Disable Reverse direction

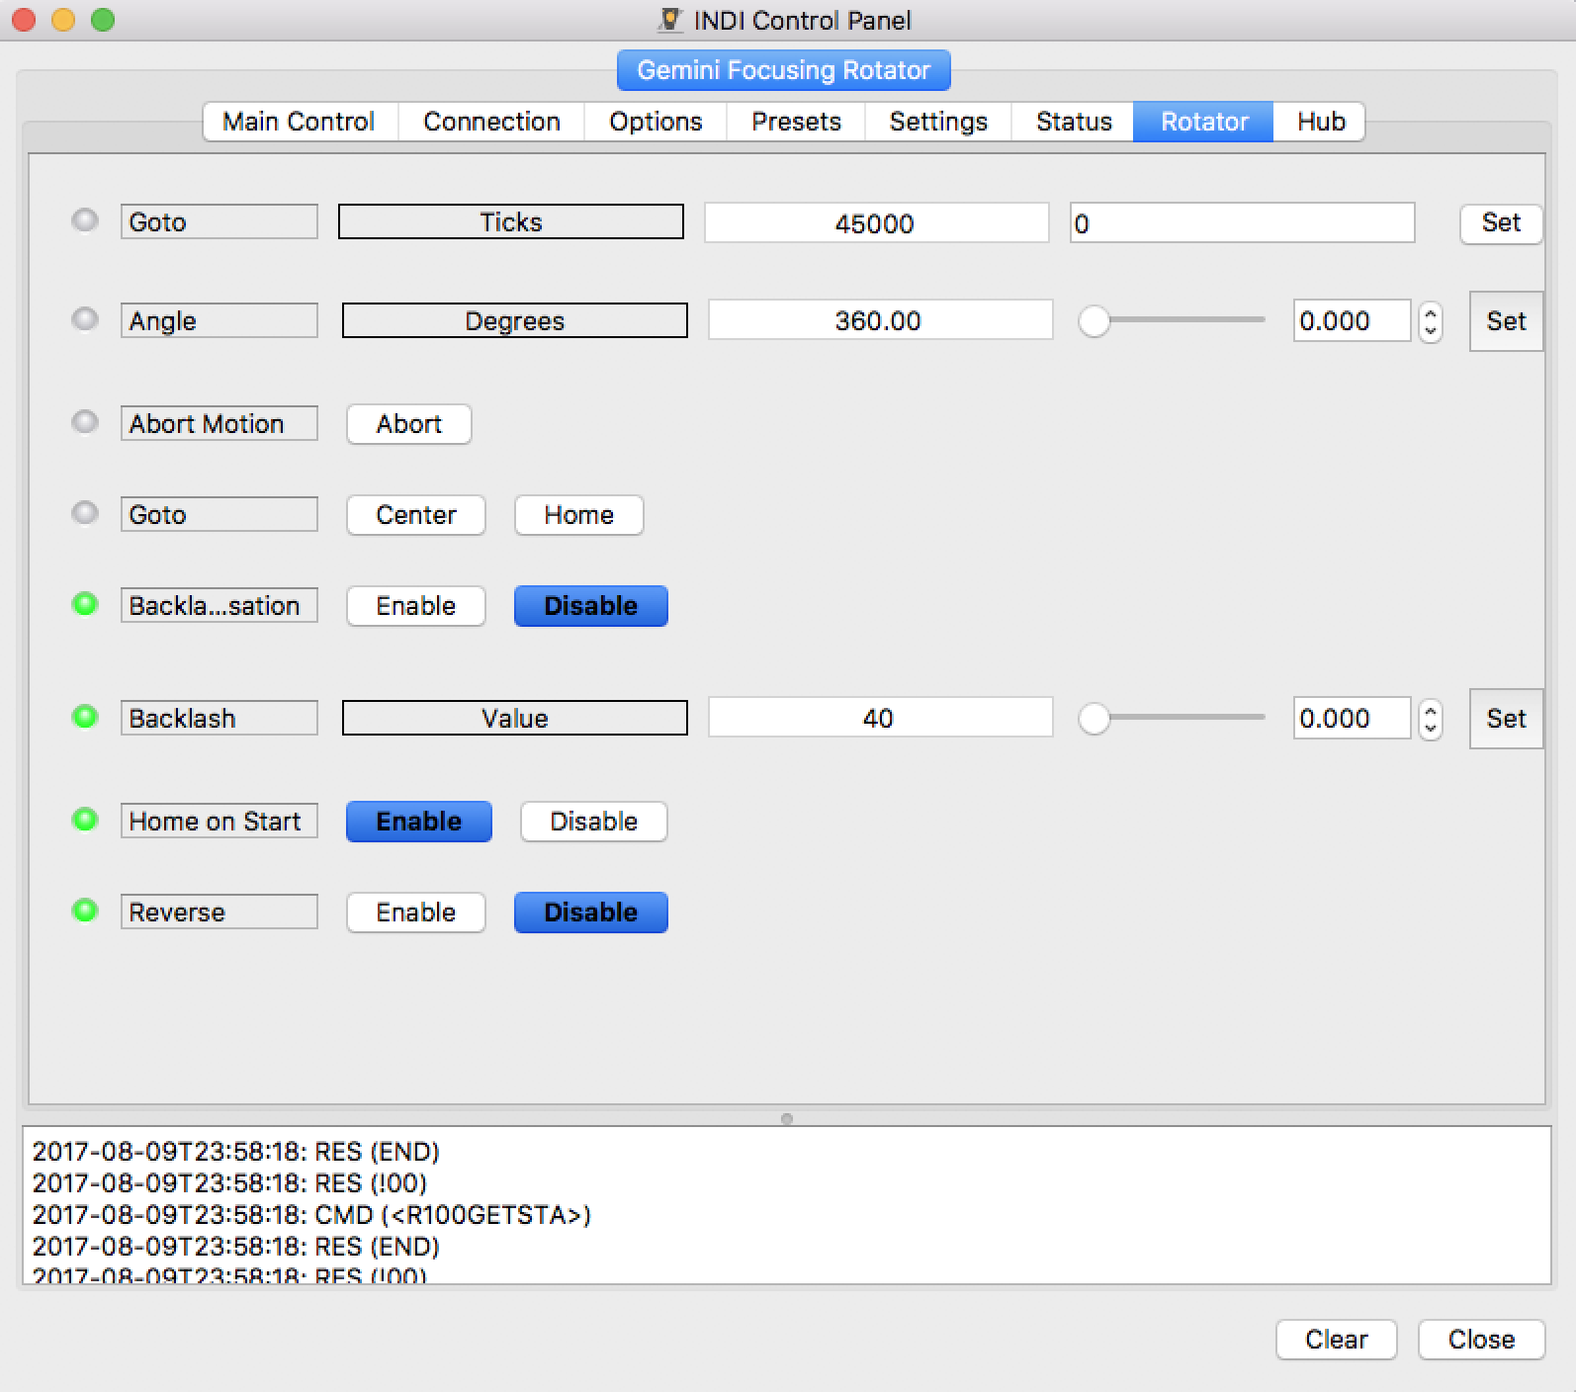[x=590, y=913]
